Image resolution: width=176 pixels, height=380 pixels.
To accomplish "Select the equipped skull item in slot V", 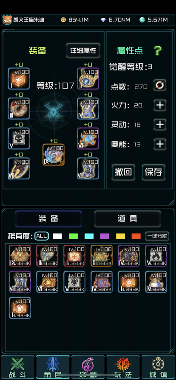I will click(x=19, y=139).
